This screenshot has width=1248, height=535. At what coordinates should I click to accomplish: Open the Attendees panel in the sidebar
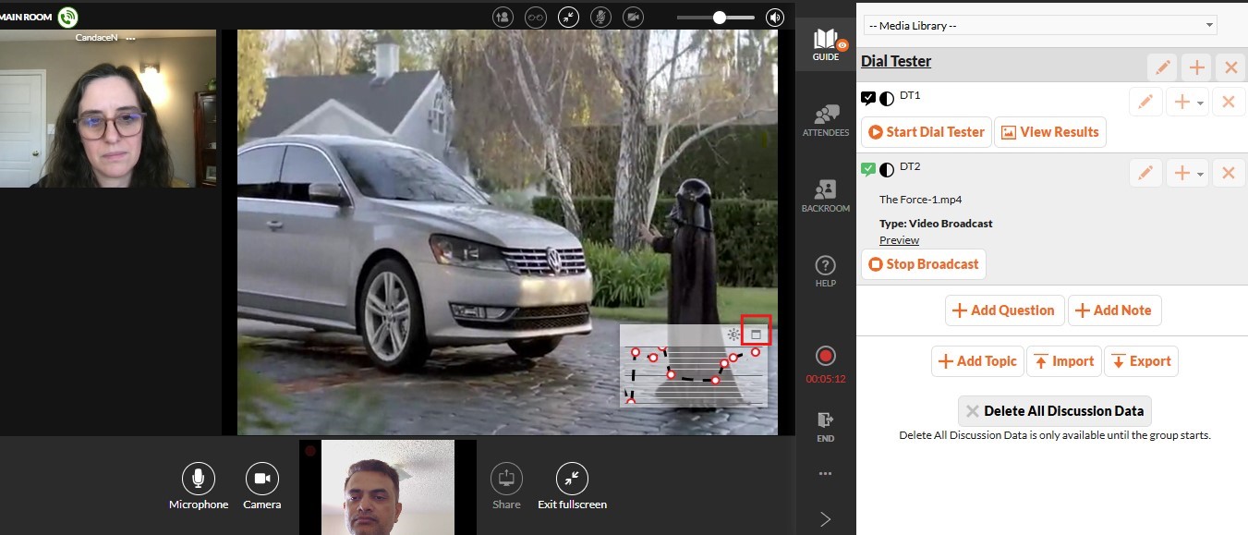tap(826, 120)
